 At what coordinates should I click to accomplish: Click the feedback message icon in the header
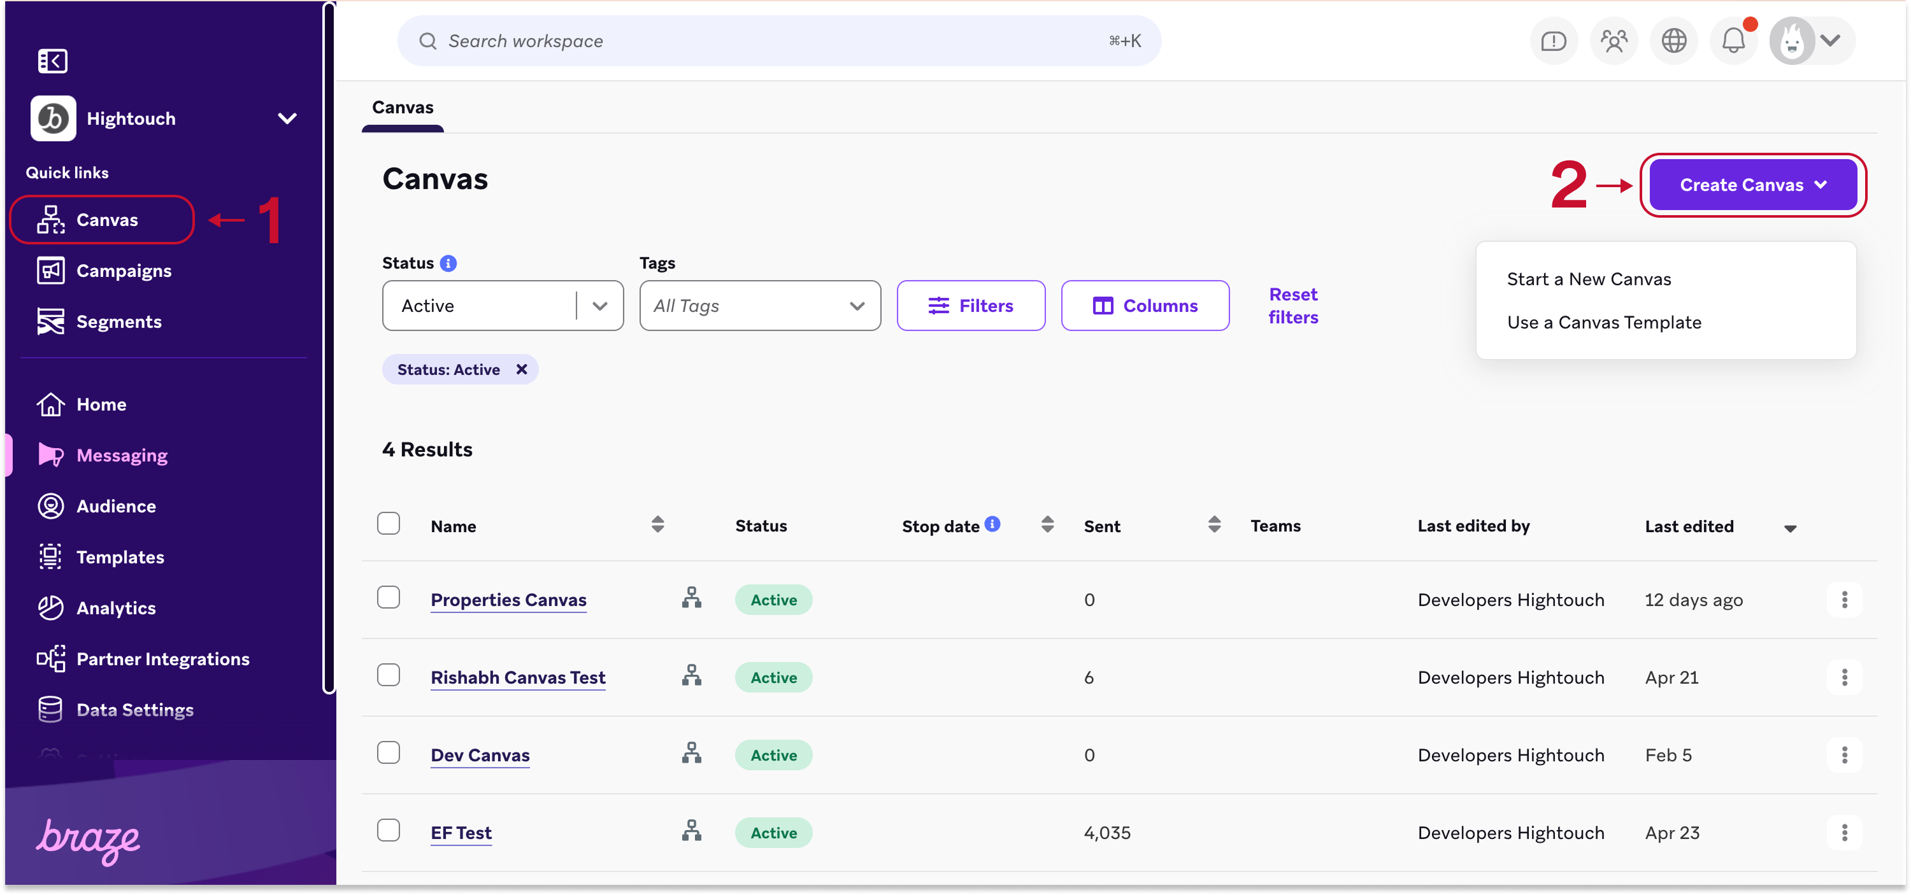pos(1554,41)
